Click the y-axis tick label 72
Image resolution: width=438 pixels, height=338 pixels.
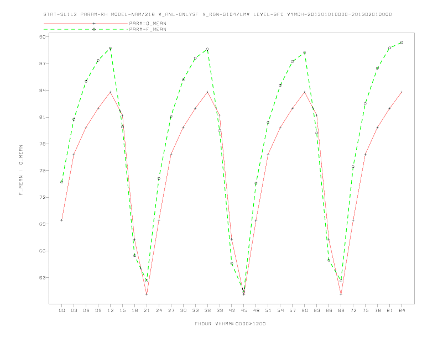tap(44, 198)
